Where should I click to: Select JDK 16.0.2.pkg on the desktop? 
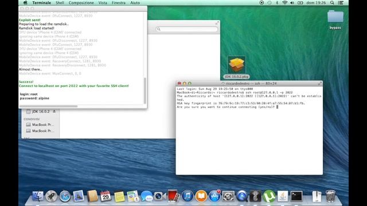click(x=236, y=68)
